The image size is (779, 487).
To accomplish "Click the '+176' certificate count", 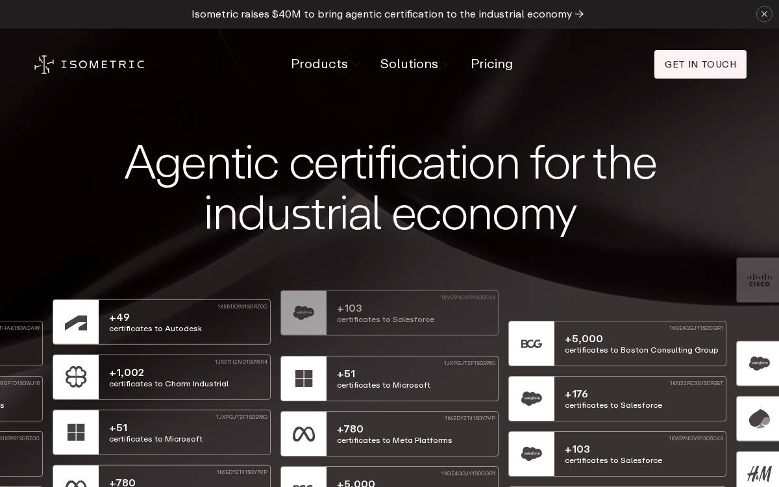I will (x=576, y=394).
